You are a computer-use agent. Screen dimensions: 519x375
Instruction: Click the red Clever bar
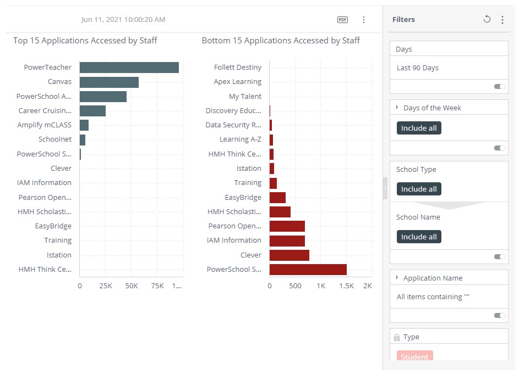coord(289,255)
